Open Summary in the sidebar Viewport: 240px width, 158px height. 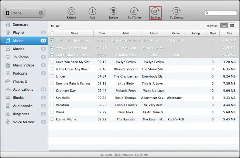pos(24,24)
